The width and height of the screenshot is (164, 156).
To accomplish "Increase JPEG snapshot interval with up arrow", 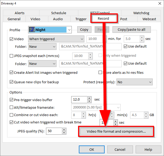I will coord(90,54).
